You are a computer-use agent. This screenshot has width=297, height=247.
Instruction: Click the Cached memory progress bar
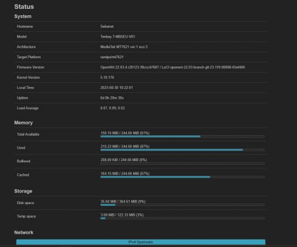coord(183,177)
